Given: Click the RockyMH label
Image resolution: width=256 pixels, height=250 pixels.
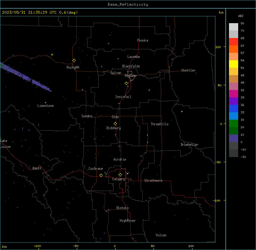Looking at the screenshot, I should 73,67.
